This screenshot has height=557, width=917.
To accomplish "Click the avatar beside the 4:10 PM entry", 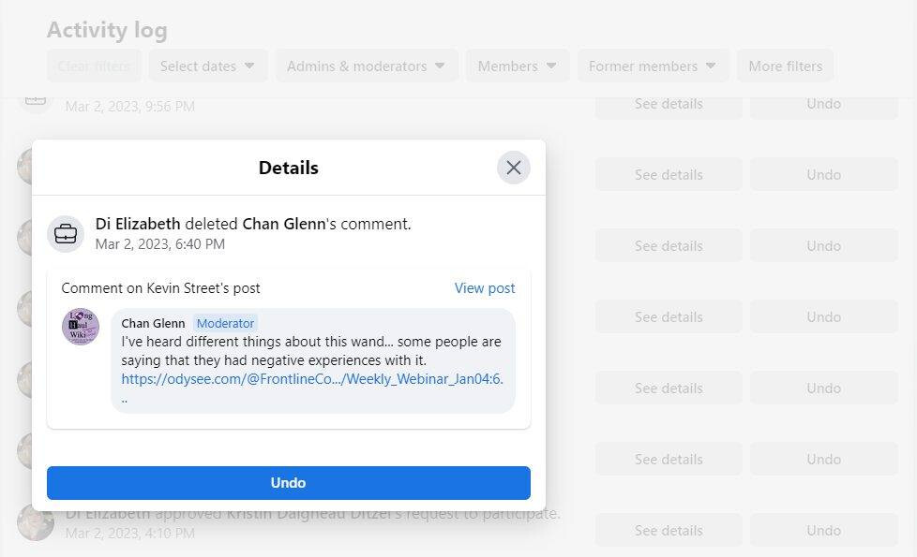I will [x=36, y=523].
